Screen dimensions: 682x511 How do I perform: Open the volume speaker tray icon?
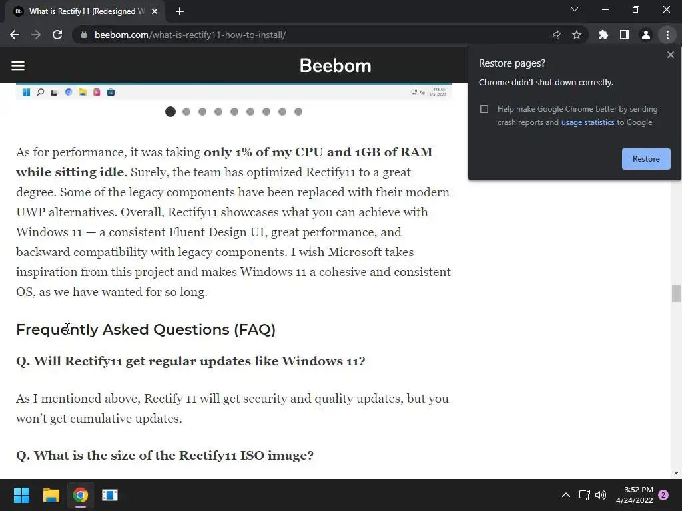pyautogui.click(x=601, y=495)
